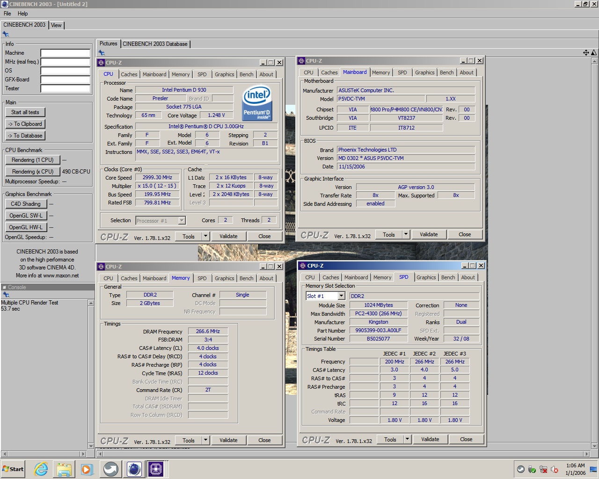Screen dimensions: 599x479
Task: Select the Caches tab in the CPU-Z CPU window
Action: point(129,74)
